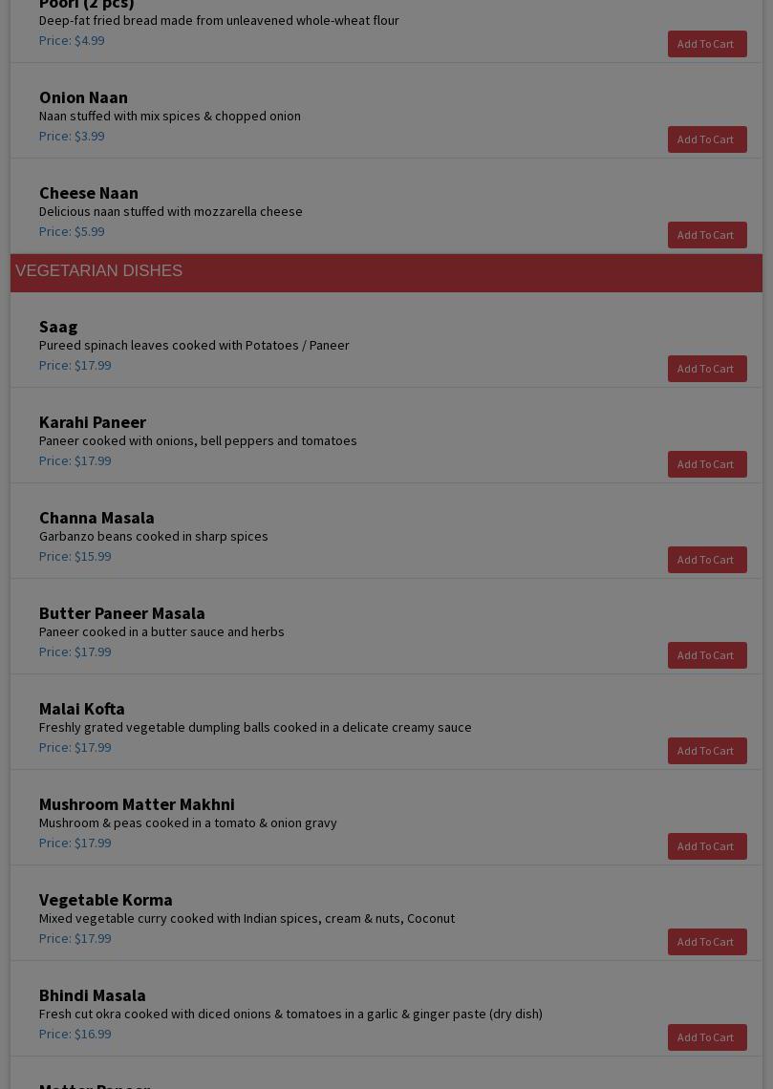Select the Malai Kofta dish name

82,709
